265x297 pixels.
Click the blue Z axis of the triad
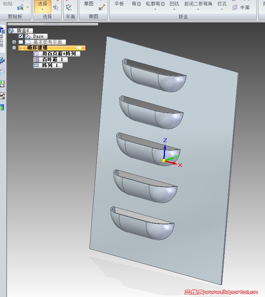click(x=165, y=152)
